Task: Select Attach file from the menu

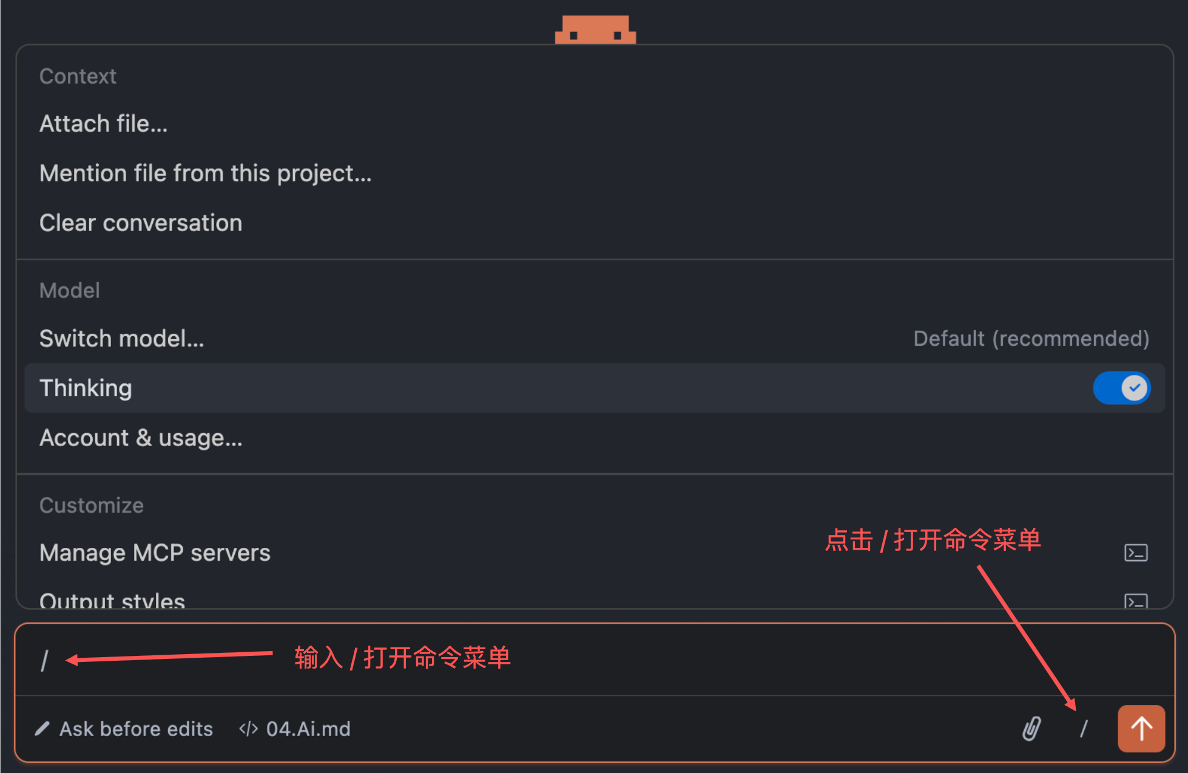Action: pos(104,124)
